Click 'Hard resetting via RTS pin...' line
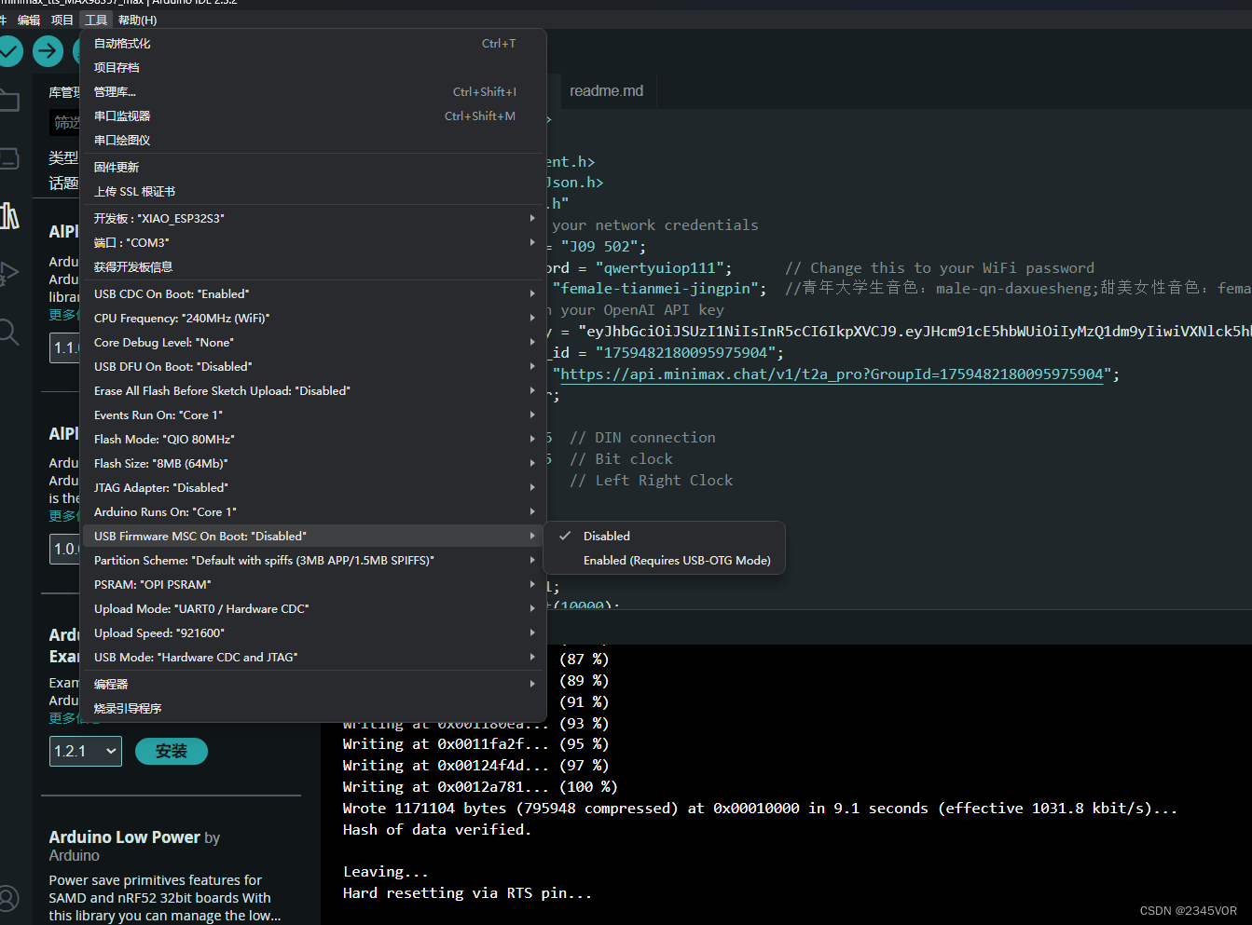 (x=467, y=892)
